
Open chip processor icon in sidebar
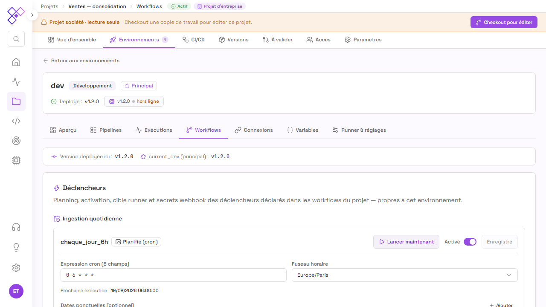(x=16, y=160)
